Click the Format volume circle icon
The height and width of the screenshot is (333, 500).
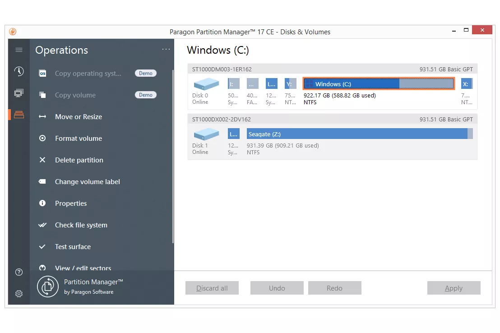42,138
